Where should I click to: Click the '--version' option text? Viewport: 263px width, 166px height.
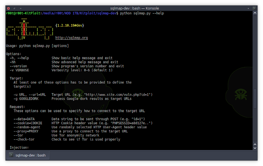18,66
